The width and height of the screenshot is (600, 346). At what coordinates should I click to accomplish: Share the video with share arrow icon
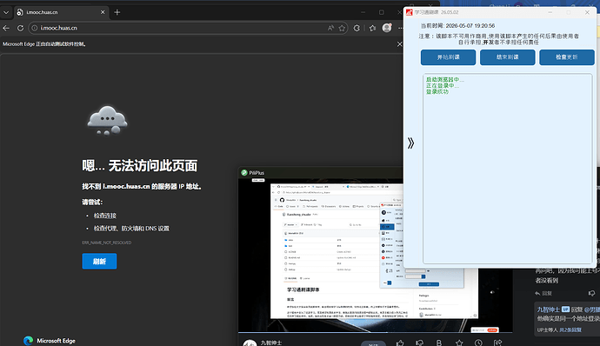[498, 343]
